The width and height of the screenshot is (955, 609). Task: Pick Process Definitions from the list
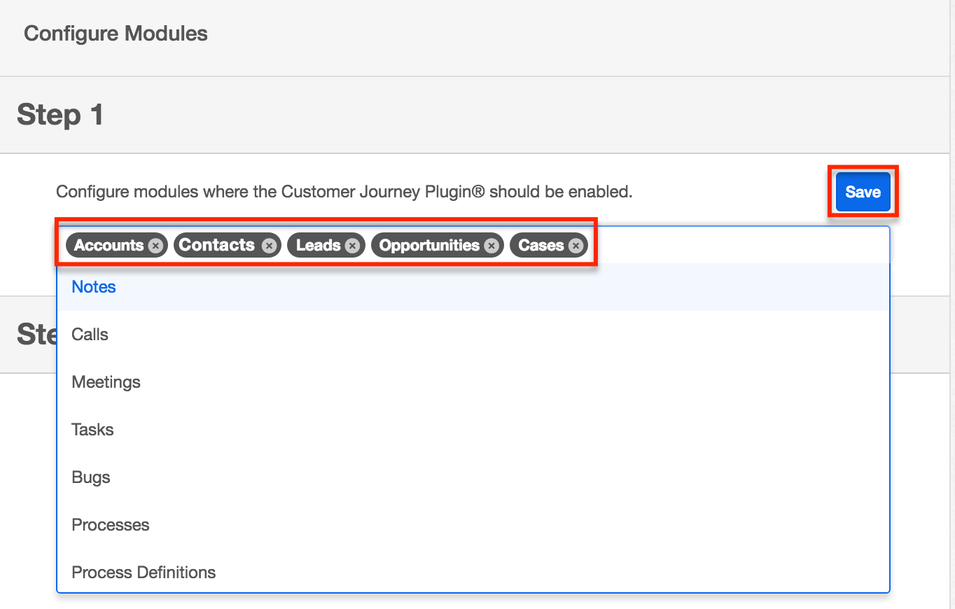click(x=144, y=573)
